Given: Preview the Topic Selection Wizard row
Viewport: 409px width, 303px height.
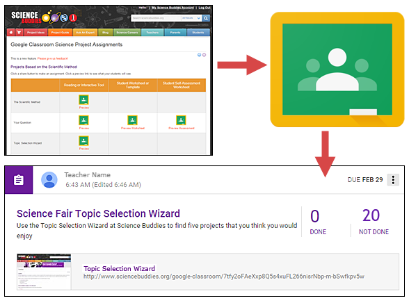Looking at the screenshot, I should [84, 149].
